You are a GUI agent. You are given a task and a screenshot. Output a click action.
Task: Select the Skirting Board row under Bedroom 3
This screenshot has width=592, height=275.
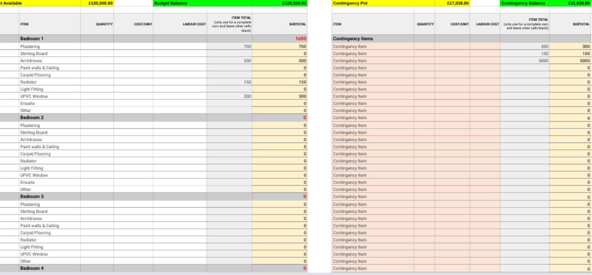click(x=34, y=211)
